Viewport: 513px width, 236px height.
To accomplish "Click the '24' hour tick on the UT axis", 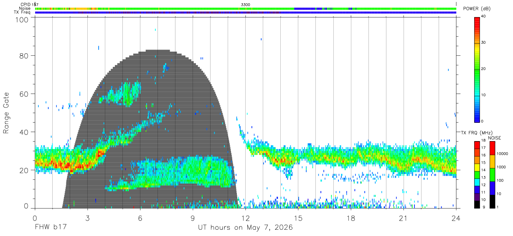I will tap(456, 218).
